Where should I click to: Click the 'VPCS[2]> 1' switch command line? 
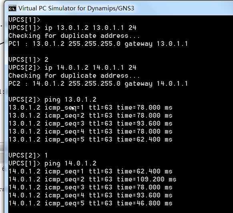[28, 156]
